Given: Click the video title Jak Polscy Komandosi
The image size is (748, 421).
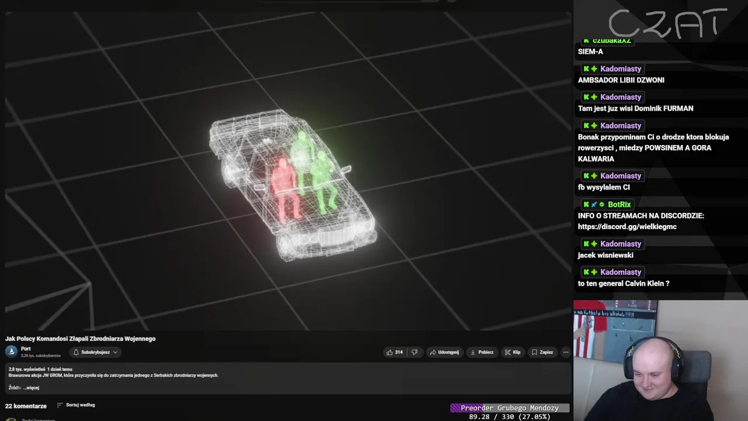Looking at the screenshot, I should [x=81, y=339].
